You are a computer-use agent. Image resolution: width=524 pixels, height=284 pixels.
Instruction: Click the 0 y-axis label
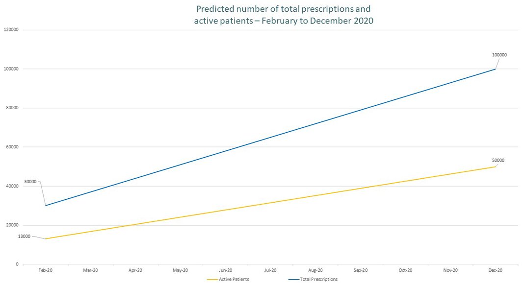click(17, 264)
